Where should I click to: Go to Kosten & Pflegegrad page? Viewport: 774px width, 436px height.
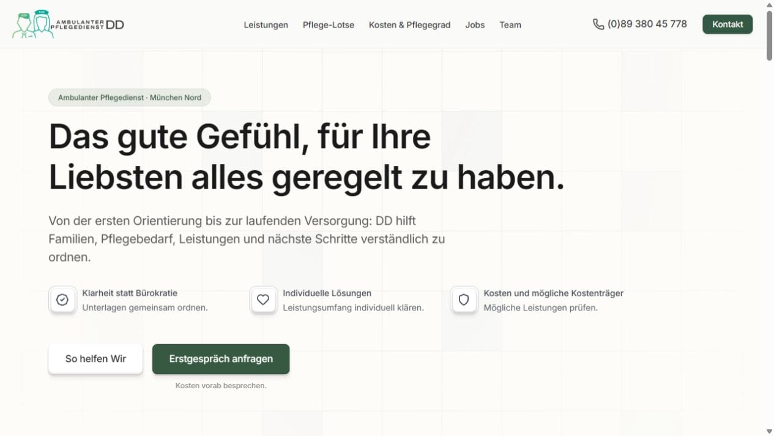click(409, 25)
